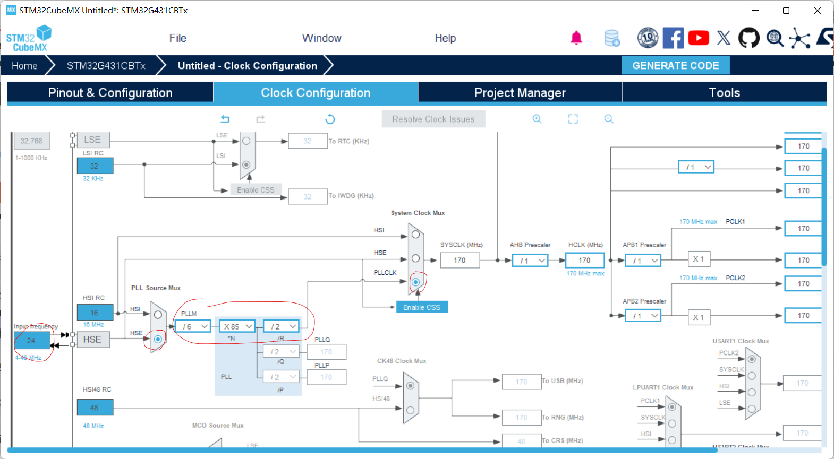Select HSI48 in CK48 Clock Mux

410,410
